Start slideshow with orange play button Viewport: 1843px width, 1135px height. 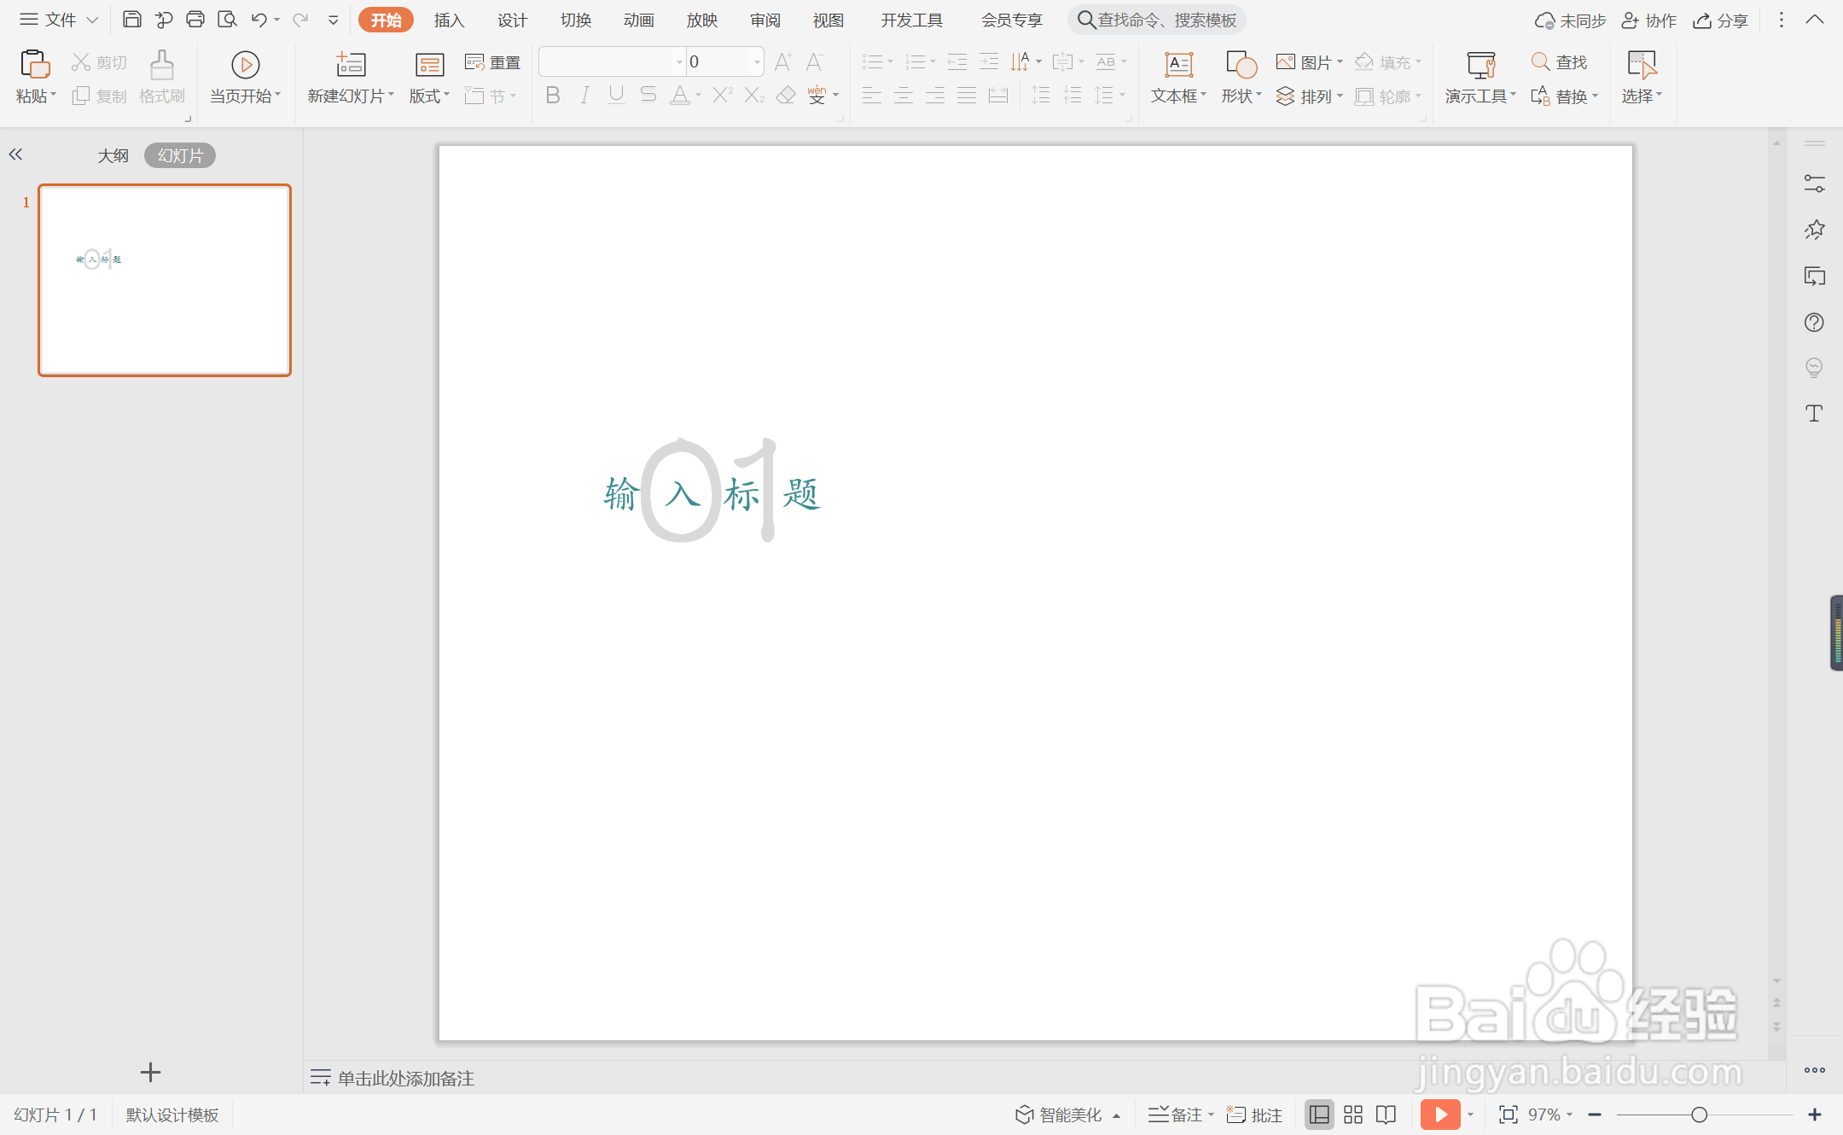tap(1440, 1115)
